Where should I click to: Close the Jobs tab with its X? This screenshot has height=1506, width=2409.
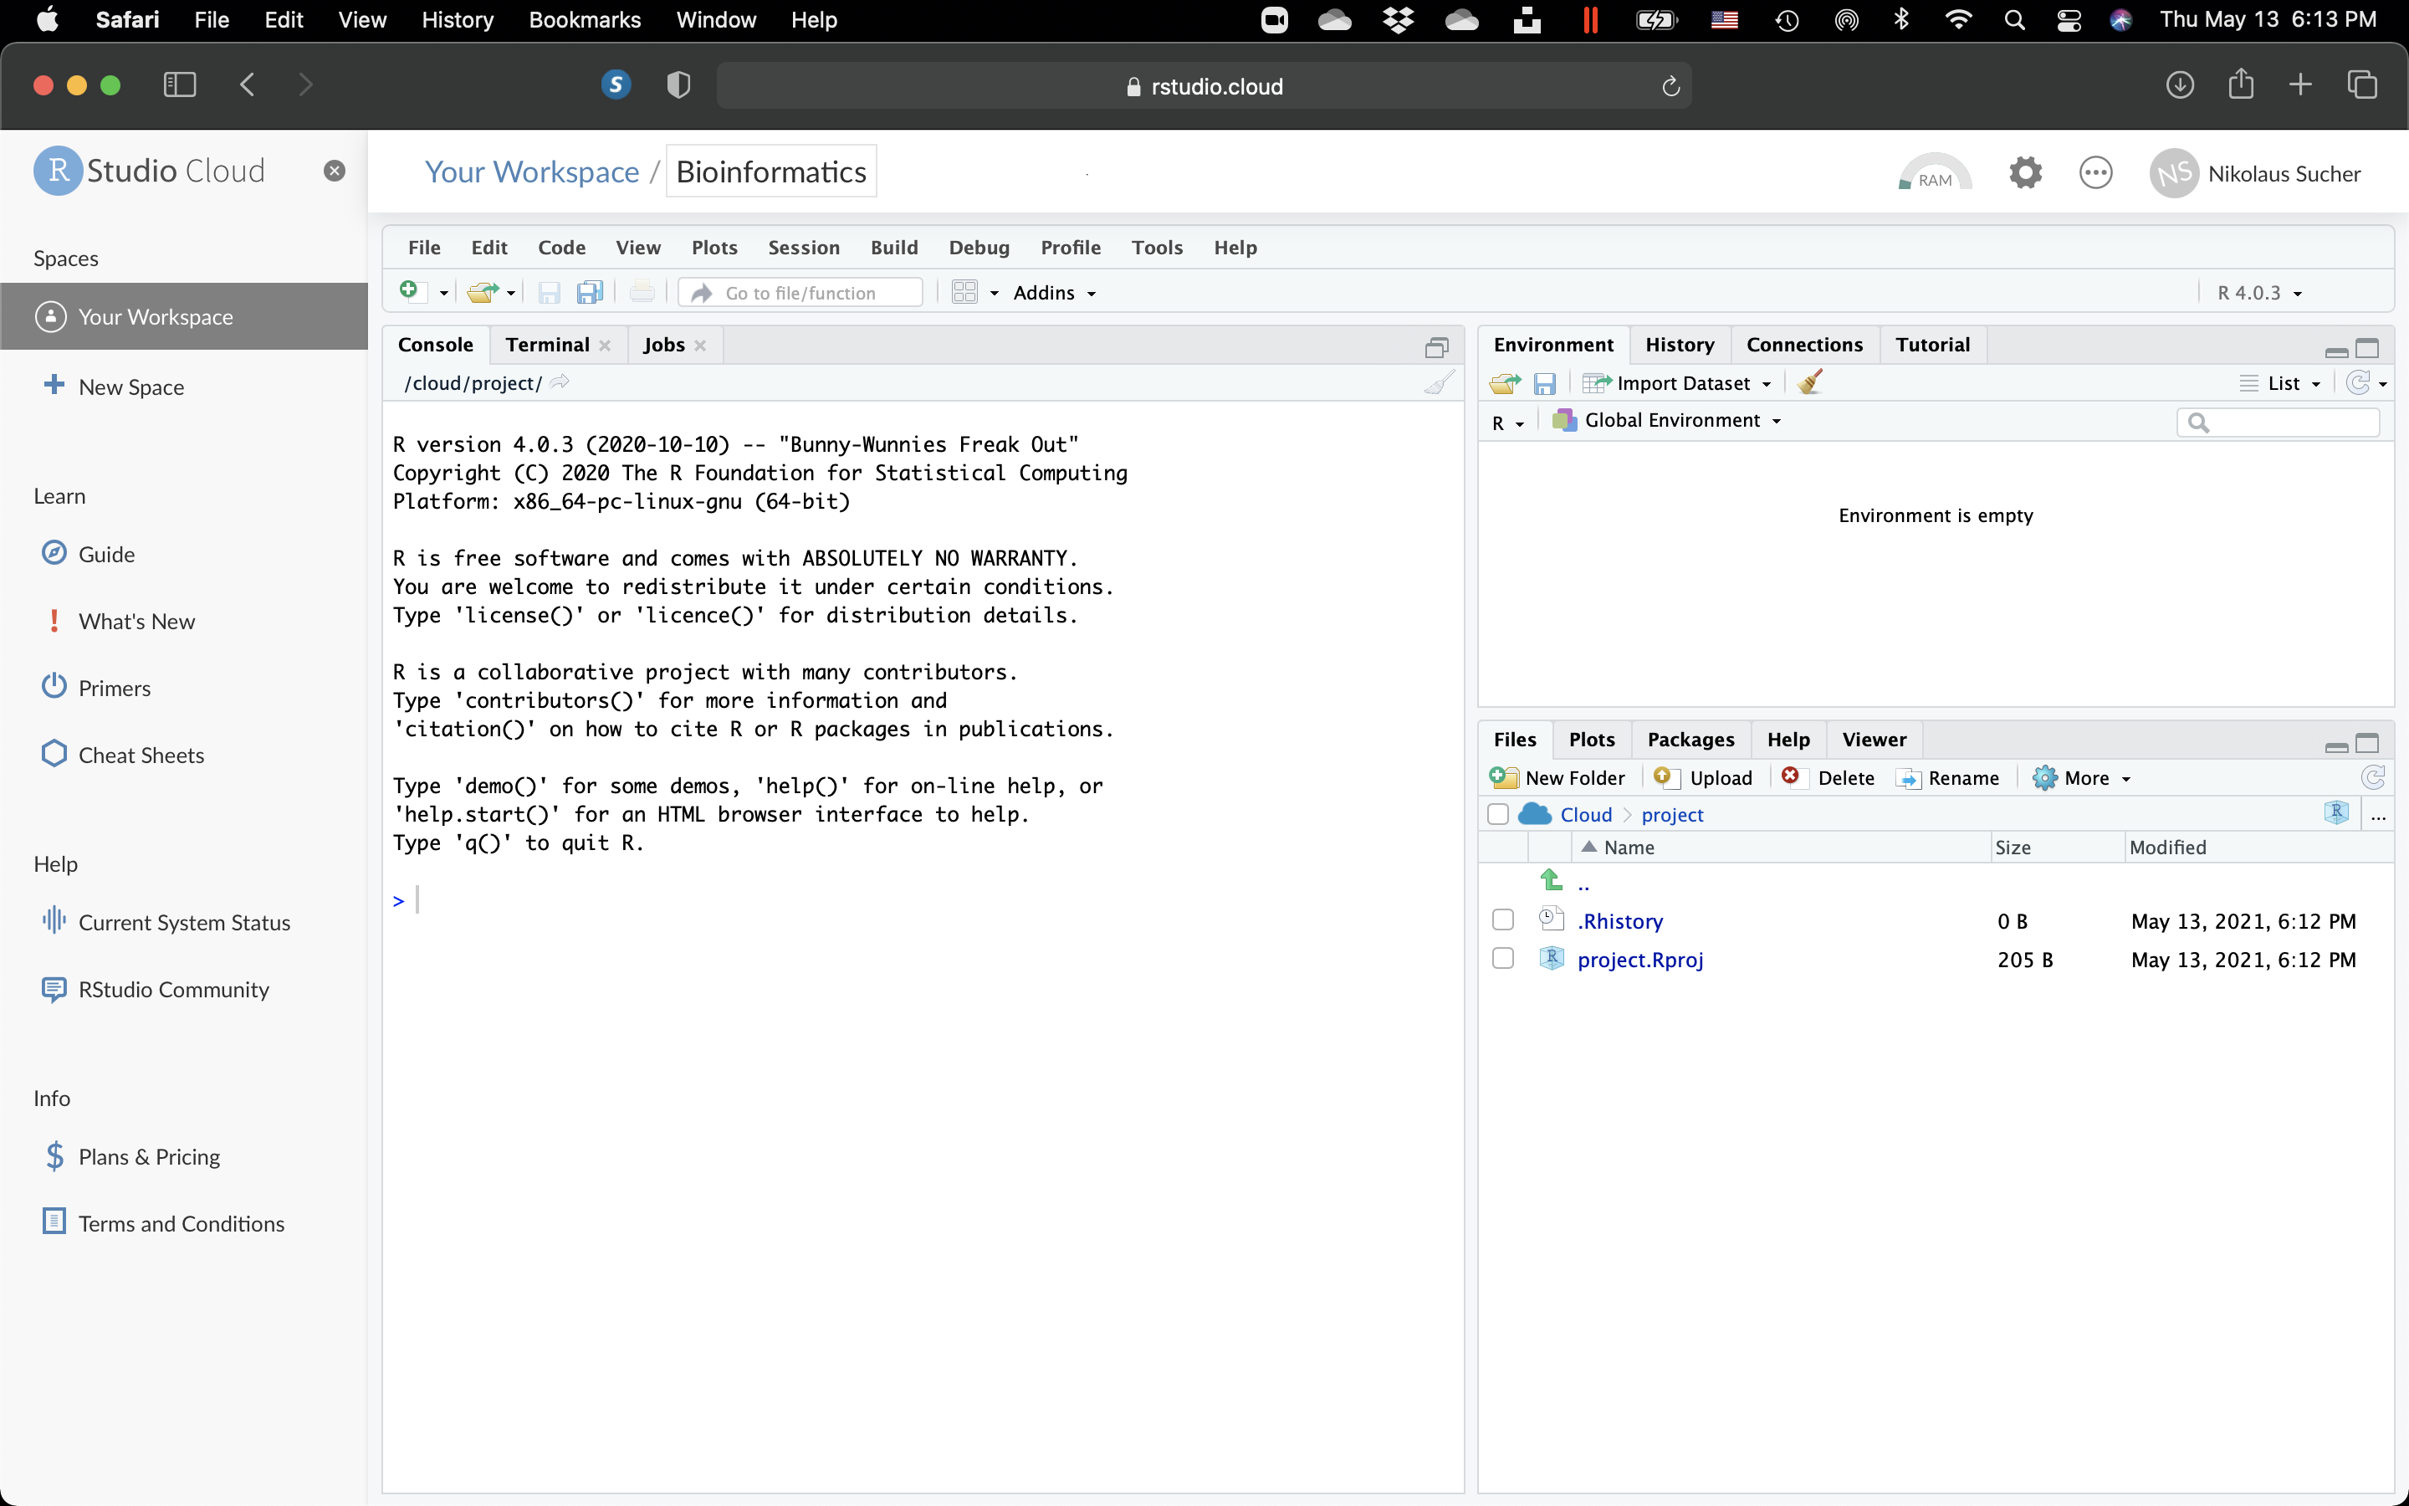(x=700, y=346)
